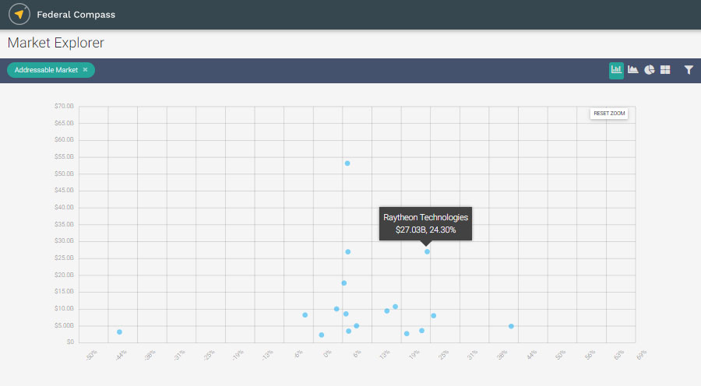Open the filter funnel options
The height and width of the screenshot is (386, 701).
(x=689, y=70)
